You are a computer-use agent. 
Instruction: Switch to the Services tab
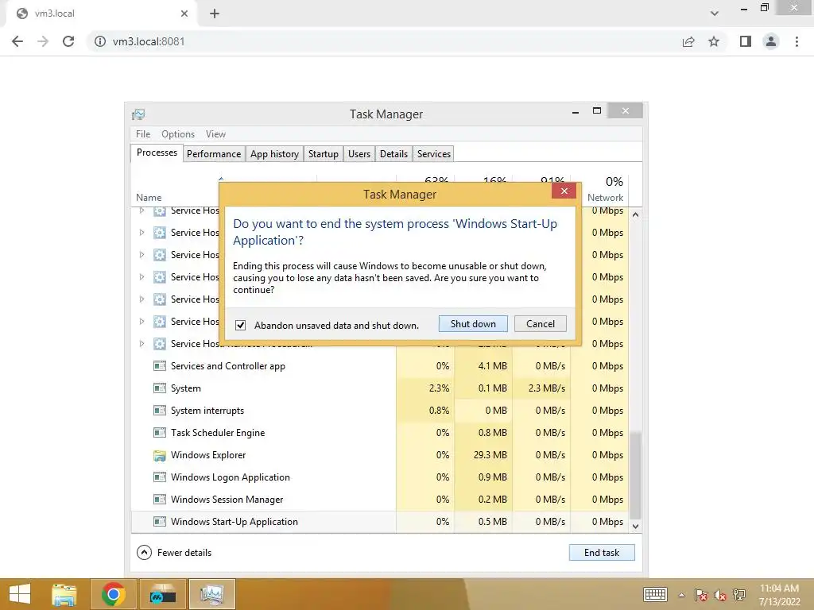tap(434, 154)
